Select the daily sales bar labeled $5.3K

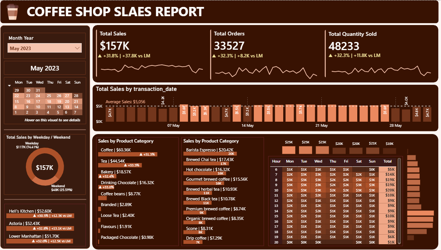coord(205,114)
